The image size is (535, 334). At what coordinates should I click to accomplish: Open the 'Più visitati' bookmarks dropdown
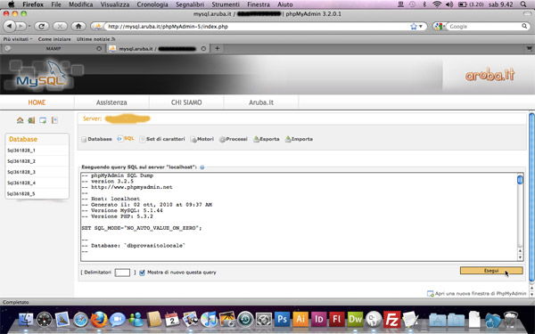pyautogui.click(x=18, y=39)
